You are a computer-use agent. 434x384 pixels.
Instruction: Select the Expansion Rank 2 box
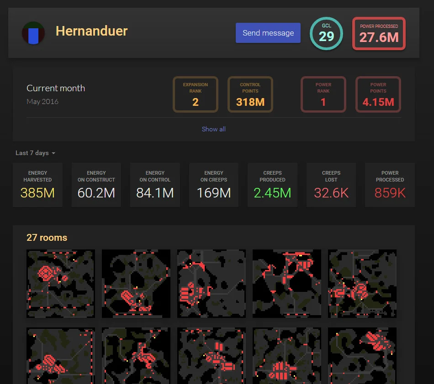pos(196,94)
